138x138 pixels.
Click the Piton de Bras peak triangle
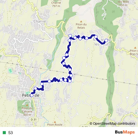135,48
